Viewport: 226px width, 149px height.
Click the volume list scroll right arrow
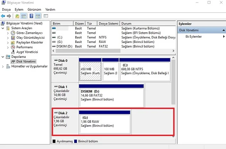173,51
